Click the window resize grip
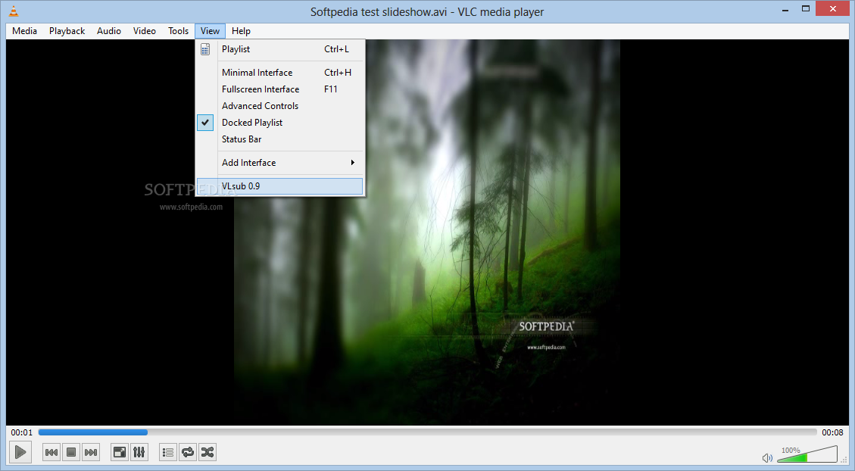 844,460
